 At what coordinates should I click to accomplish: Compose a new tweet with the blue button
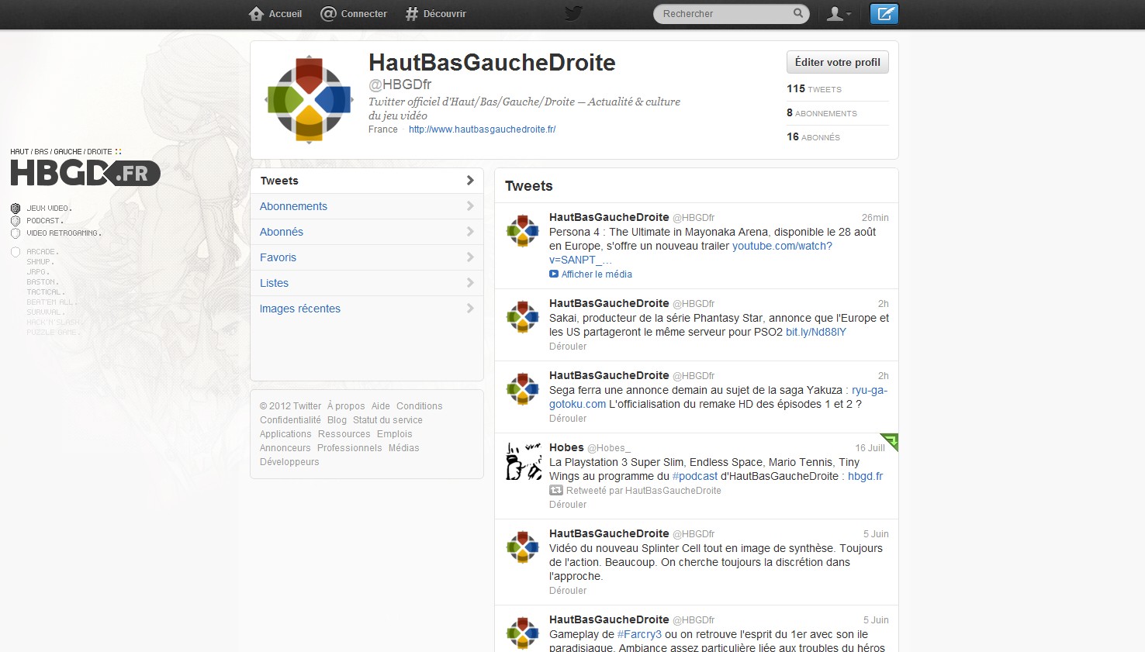click(x=884, y=14)
